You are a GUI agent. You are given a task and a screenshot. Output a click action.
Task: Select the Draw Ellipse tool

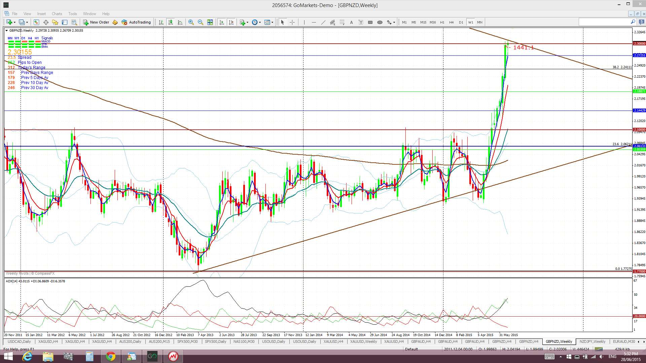coord(380,22)
